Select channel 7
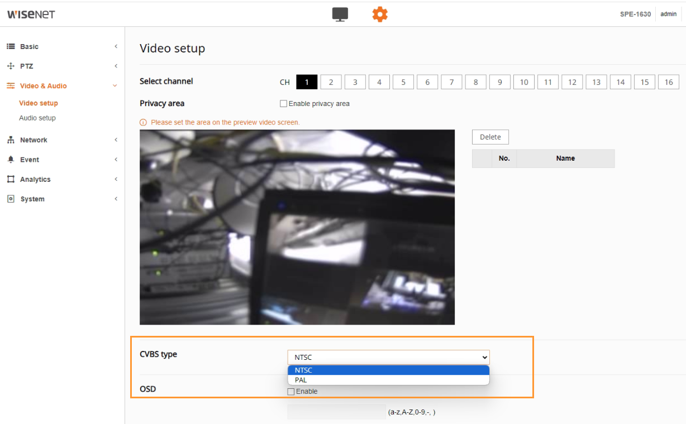 (x=451, y=82)
